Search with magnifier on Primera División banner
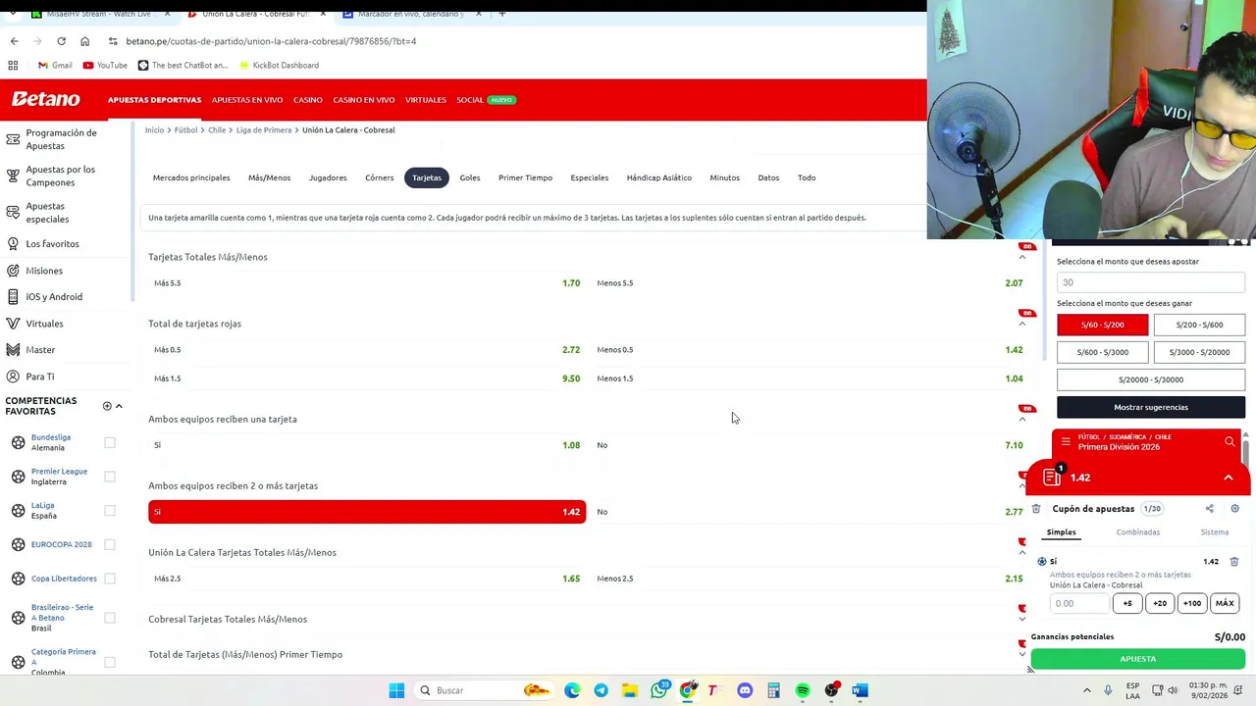This screenshot has height=706, width=1256. [x=1230, y=442]
